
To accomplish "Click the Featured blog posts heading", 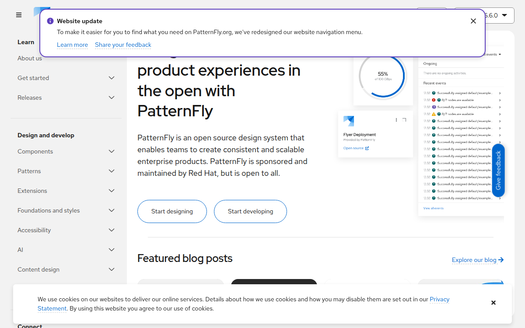I will click(x=185, y=258).
